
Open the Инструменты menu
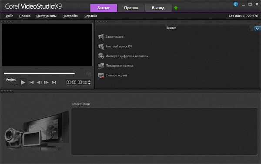click(x=46, y=16)
